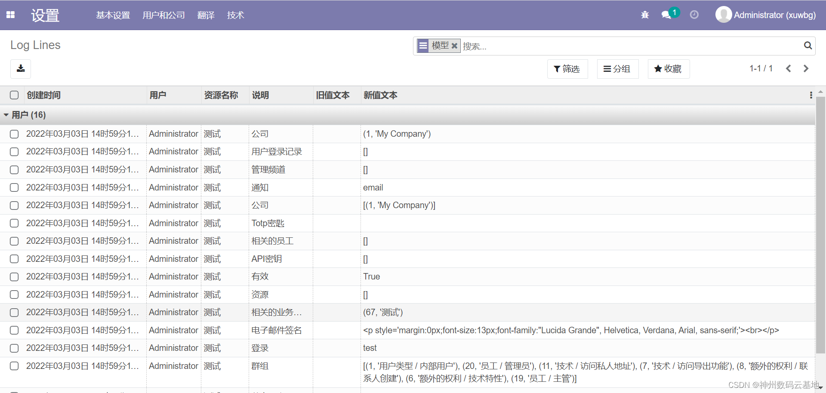826x393 pixels.
Task: Check the checkbox on the 登录 row
Action: 14,348
